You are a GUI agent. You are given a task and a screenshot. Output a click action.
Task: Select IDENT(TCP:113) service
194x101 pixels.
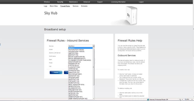pyautogui.click(x=80, y=72)
